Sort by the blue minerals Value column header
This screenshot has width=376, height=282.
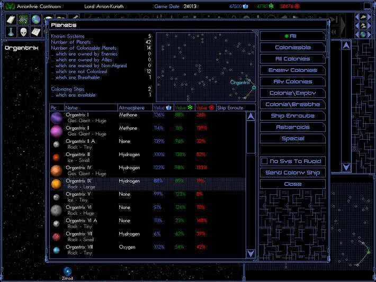163,108
